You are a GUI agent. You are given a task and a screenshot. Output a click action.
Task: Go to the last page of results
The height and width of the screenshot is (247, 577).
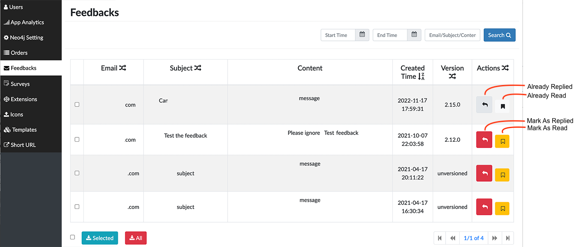click(508, 238)
